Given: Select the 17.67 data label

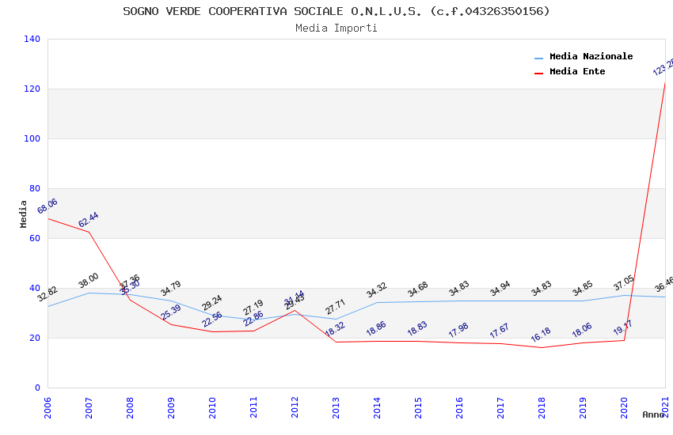Looking at the screenshot, I should 500,331.
